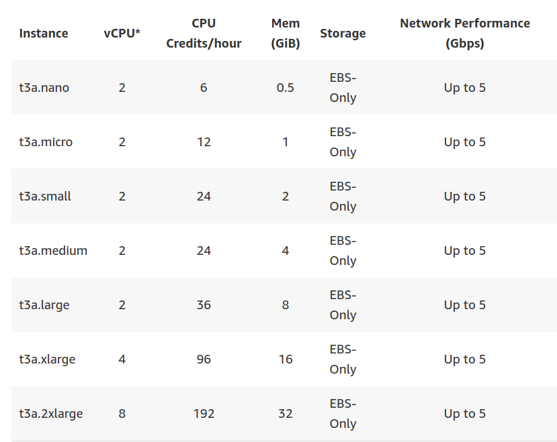This screenshot has height=442, width=557.
Task: Select the t3a.2xlarge instance name
Action: point(51,414)
